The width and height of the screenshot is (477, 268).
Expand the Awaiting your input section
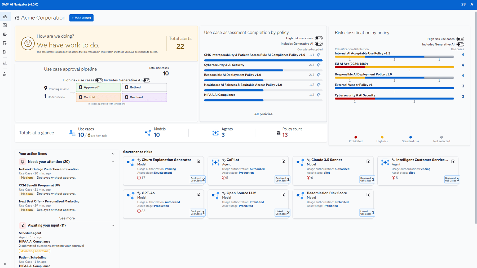(x=113, y=225)
